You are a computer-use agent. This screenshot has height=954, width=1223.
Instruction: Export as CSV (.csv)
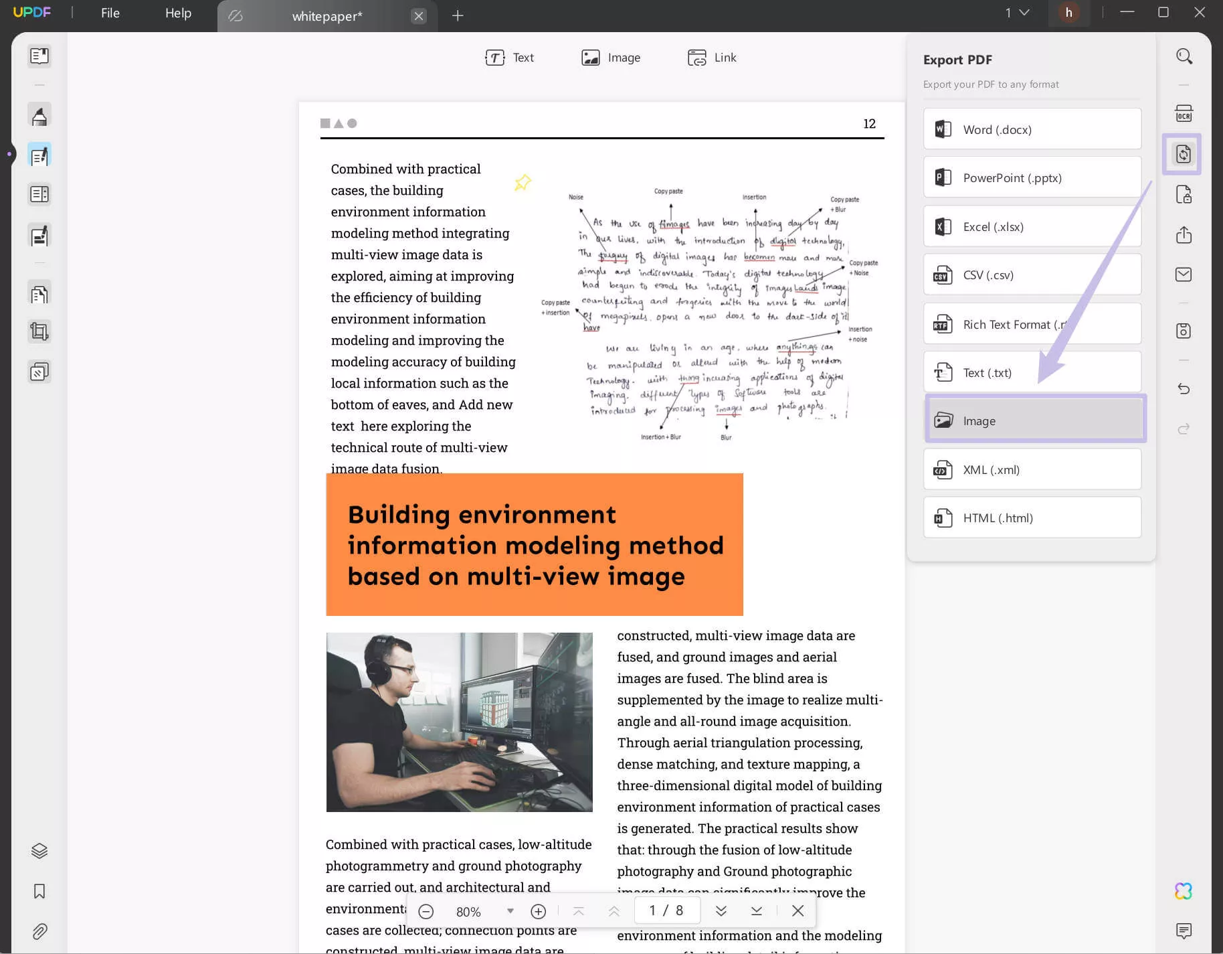tap(1032, 274)
